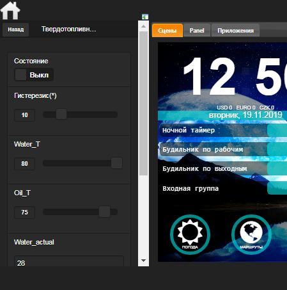
Task: Click the Будильник по рабочим label
Action: (203, 149)
